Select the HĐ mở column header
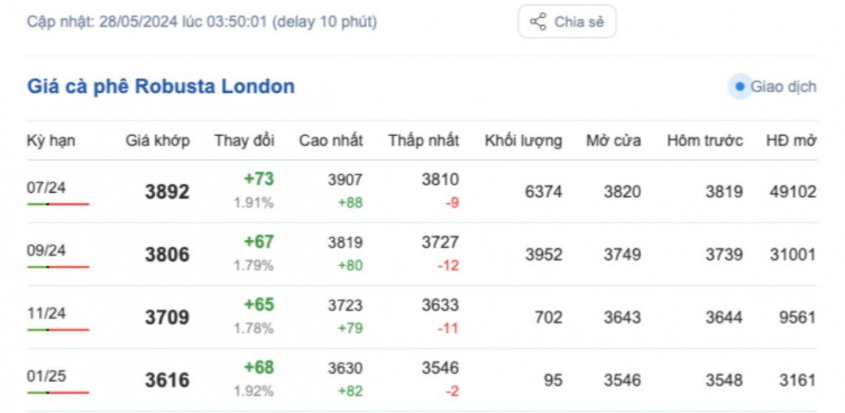Screen dimensions: 845x413 click(790, 140)
